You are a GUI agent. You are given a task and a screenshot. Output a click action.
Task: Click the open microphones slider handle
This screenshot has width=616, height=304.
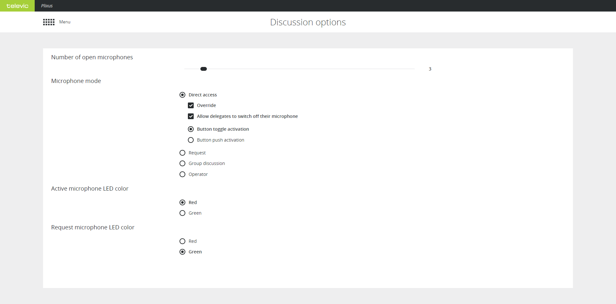(x=204, y=69)
